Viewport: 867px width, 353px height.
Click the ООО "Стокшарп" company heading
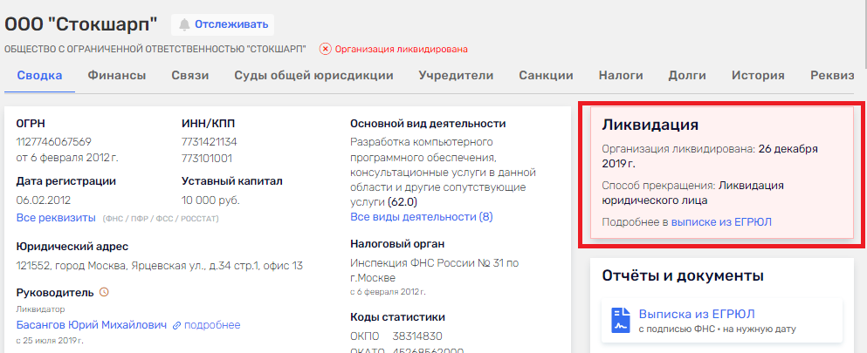[81, 24]
